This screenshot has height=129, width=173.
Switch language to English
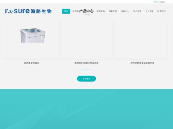point(162,2)
